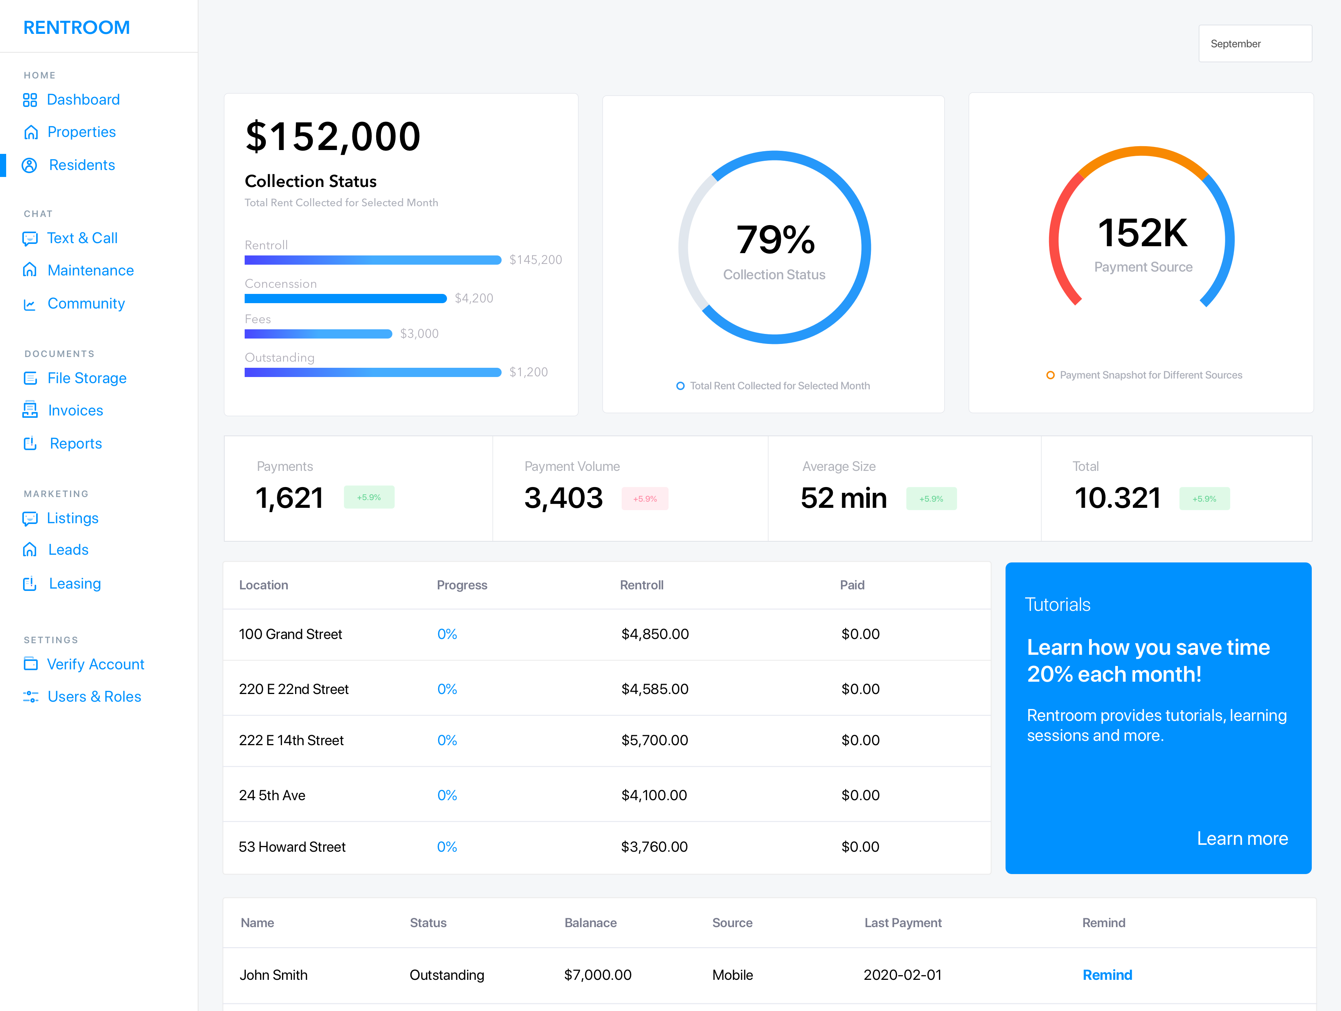Image resolution: width=1341 pixels, height=1011 pixels.
Task: Click the Users & Roles sliders icon
Action: [30, 696]
